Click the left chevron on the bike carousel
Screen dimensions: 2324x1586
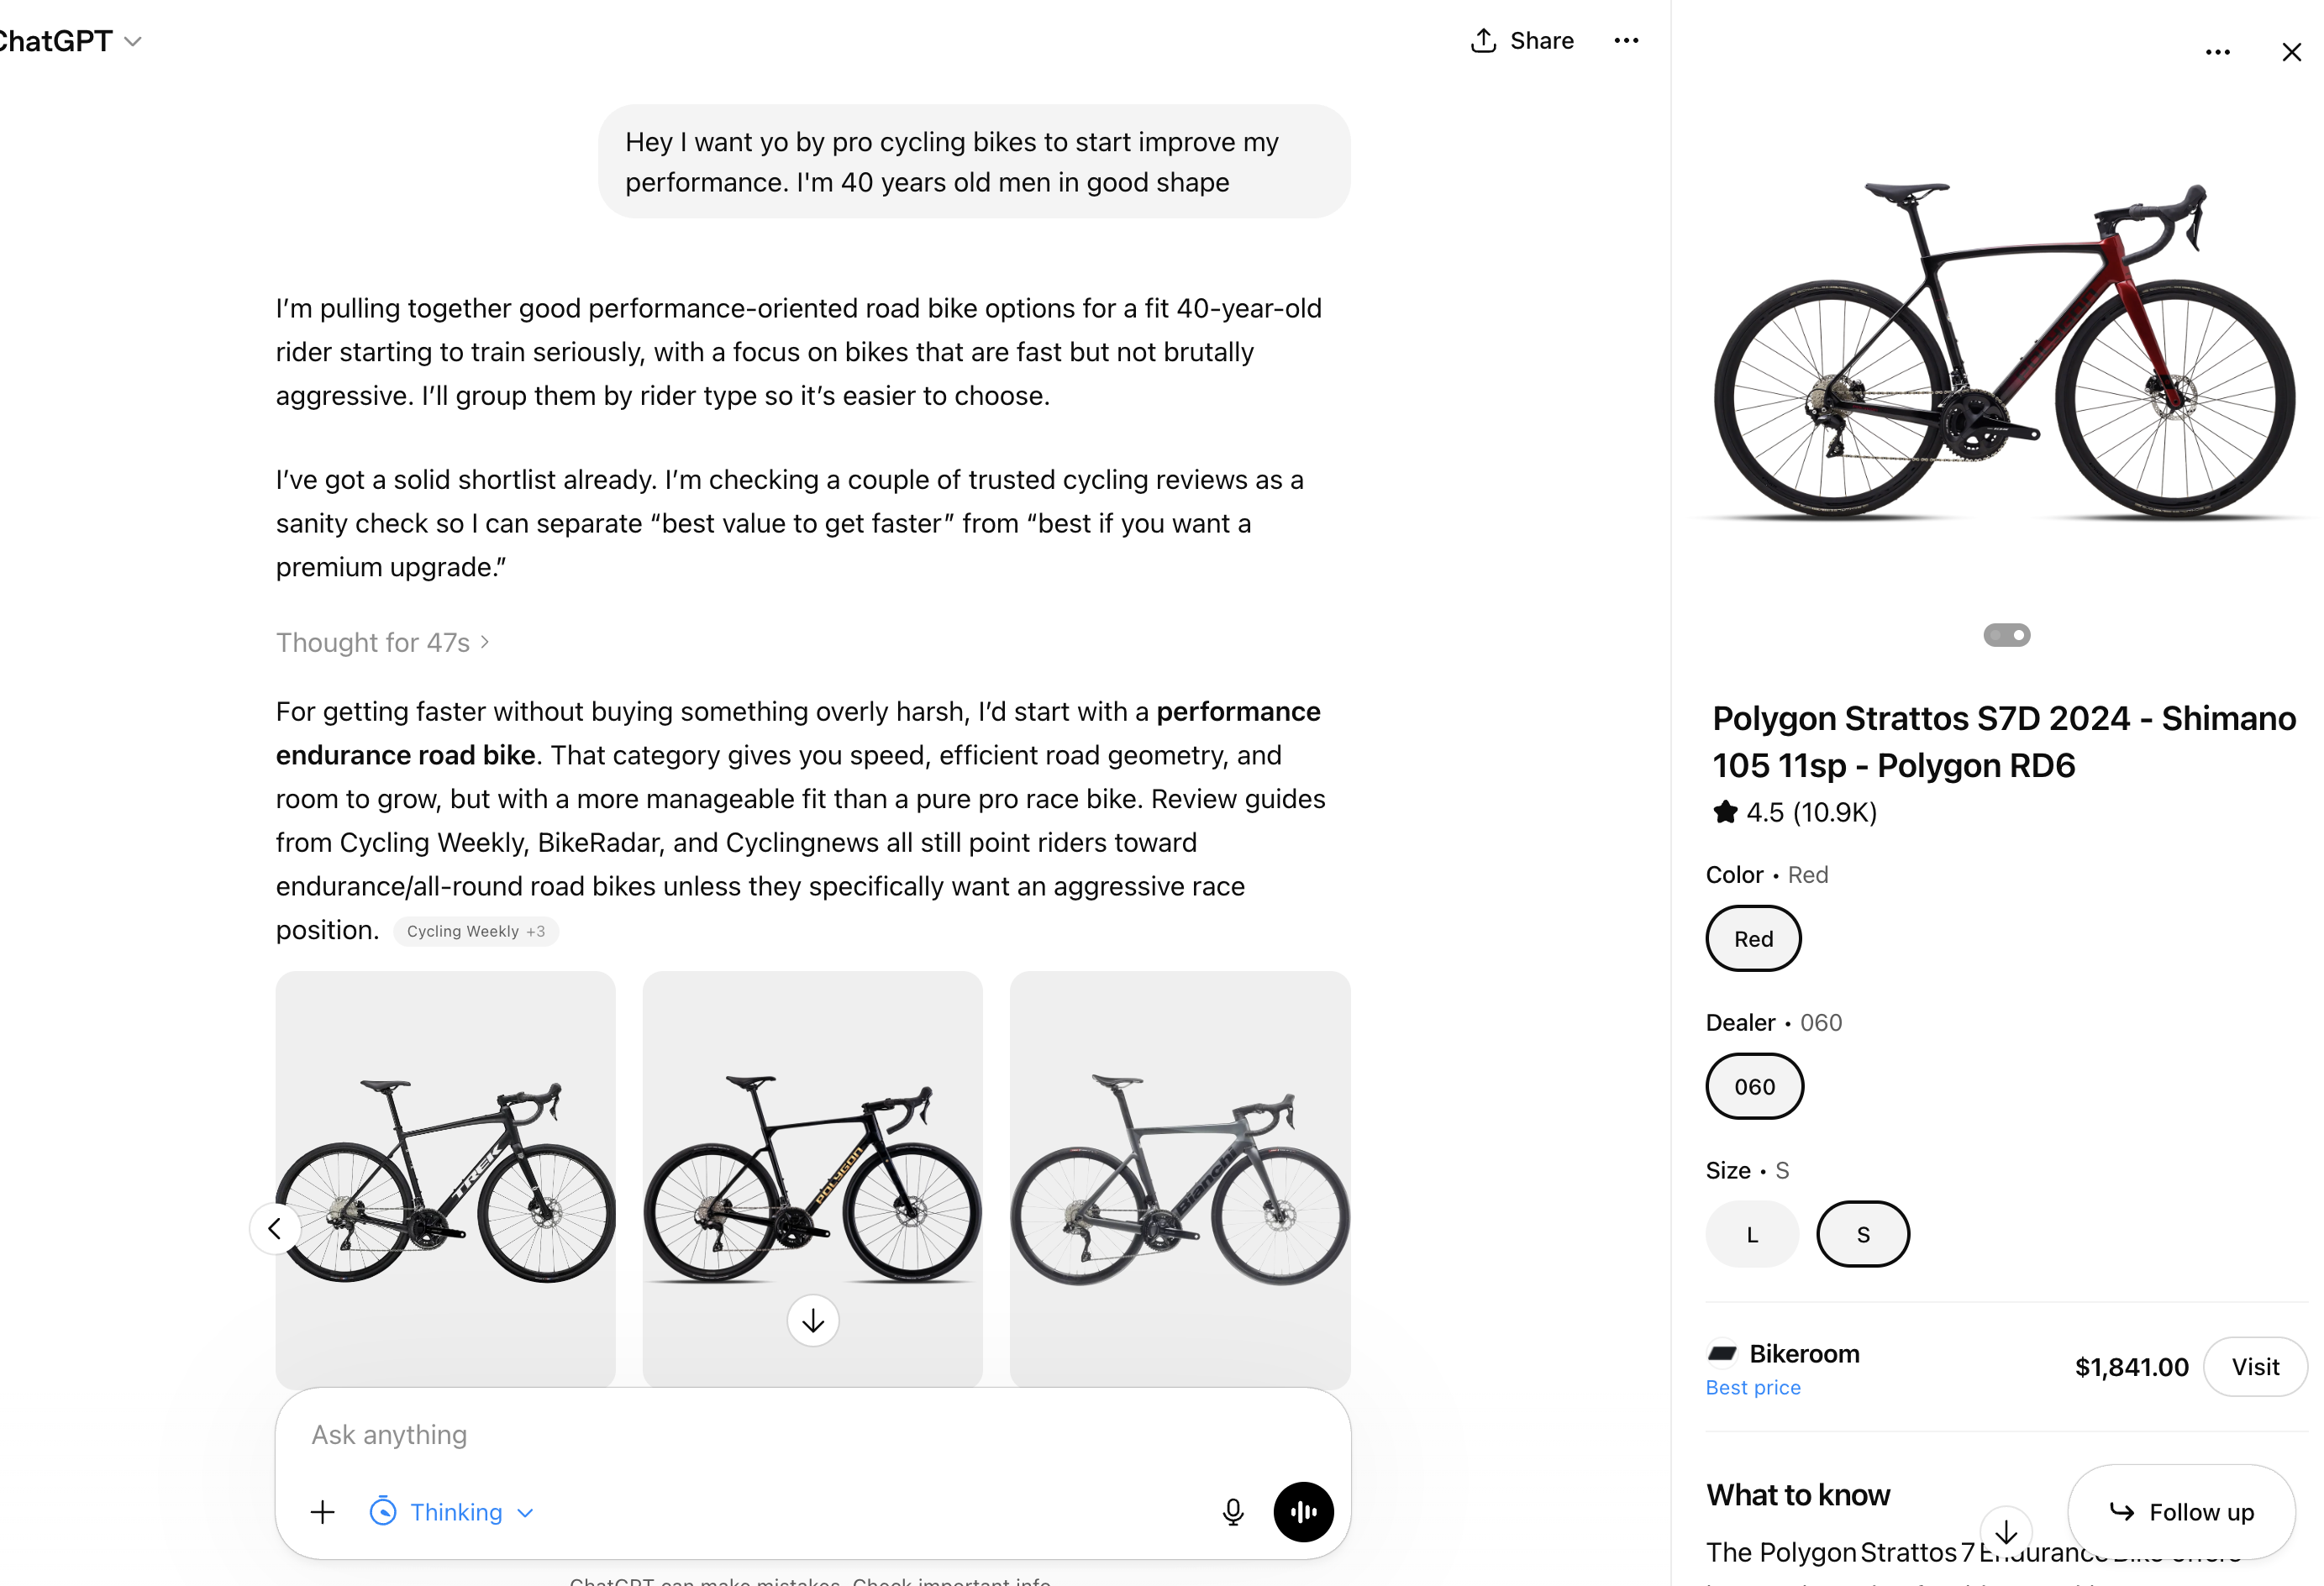275,1228
